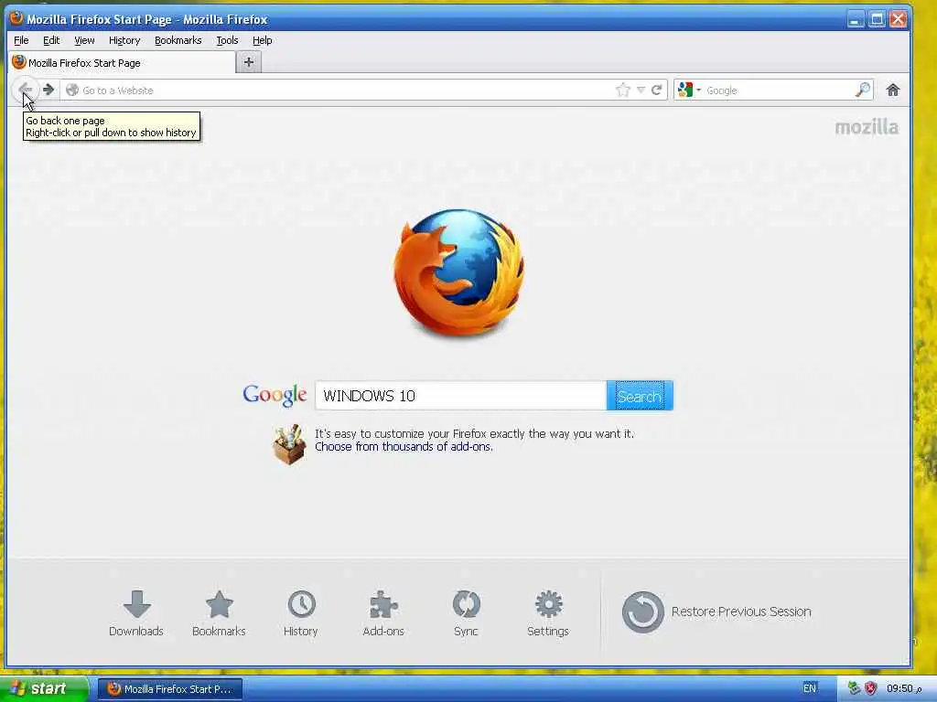Reload the current page
937x702 pixels.
point(657,90)
